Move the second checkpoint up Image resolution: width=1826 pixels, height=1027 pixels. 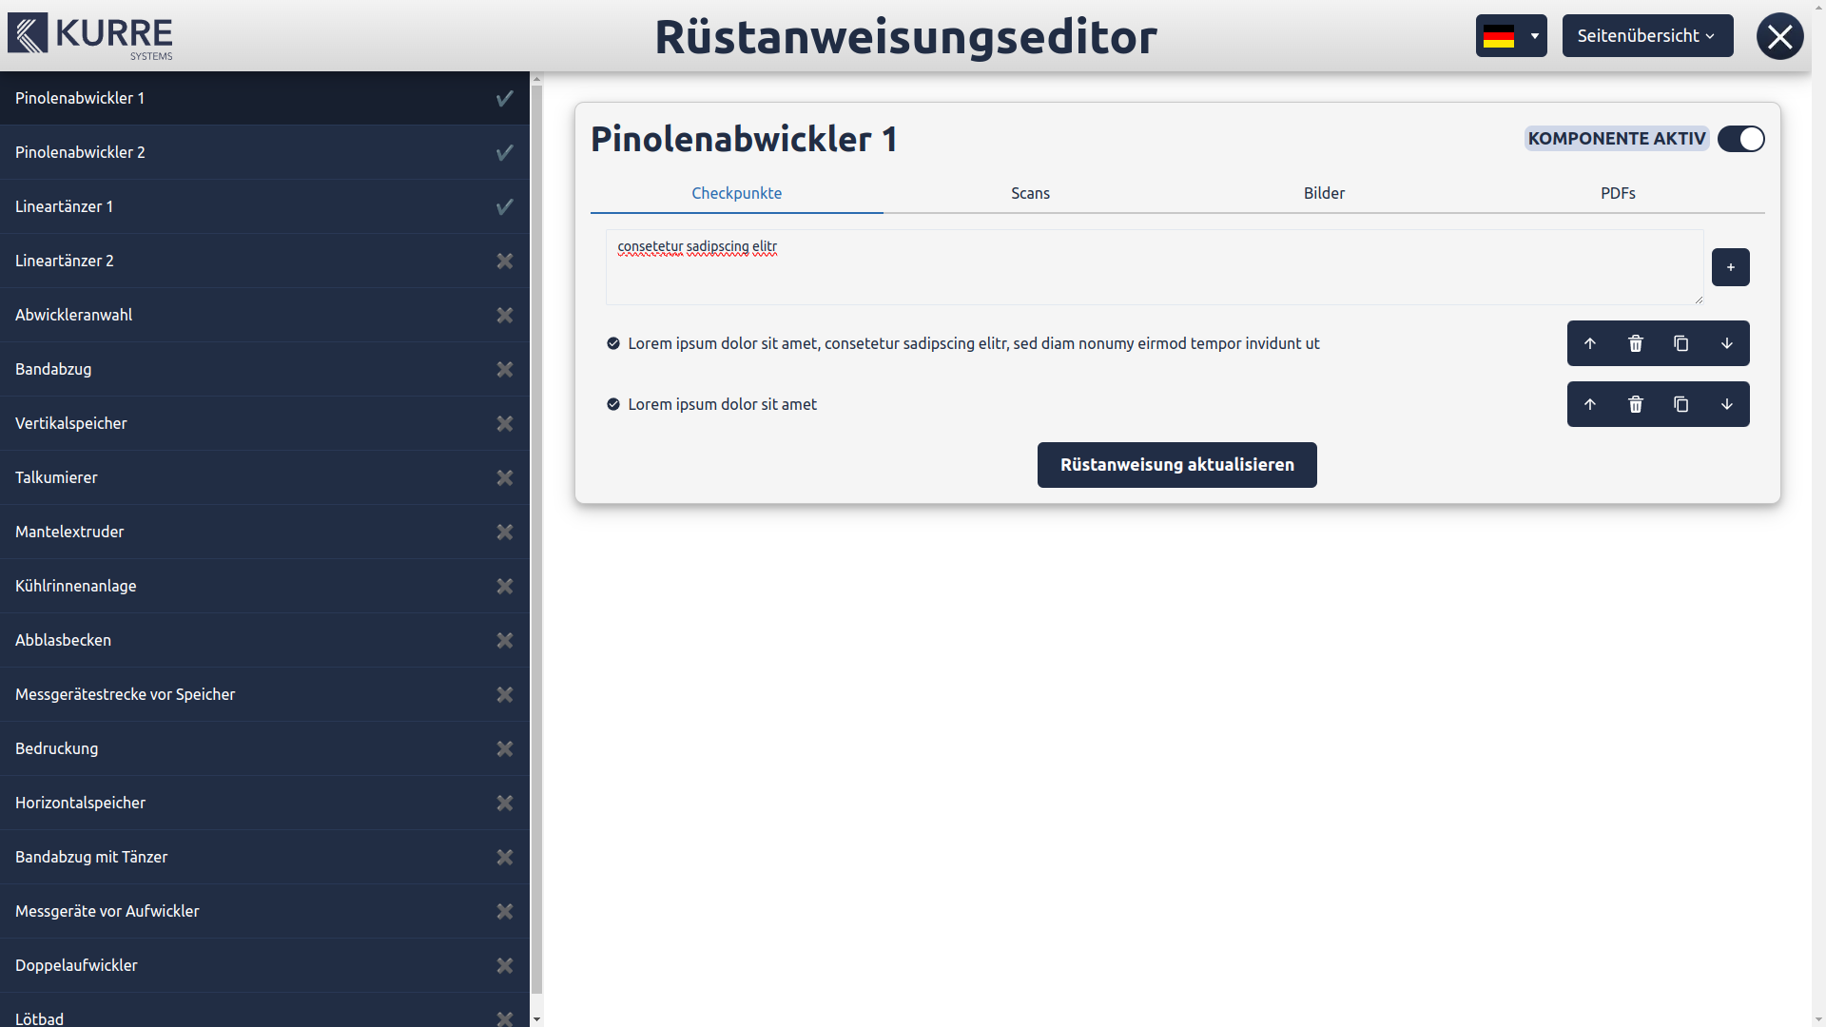pos(1591,404)
